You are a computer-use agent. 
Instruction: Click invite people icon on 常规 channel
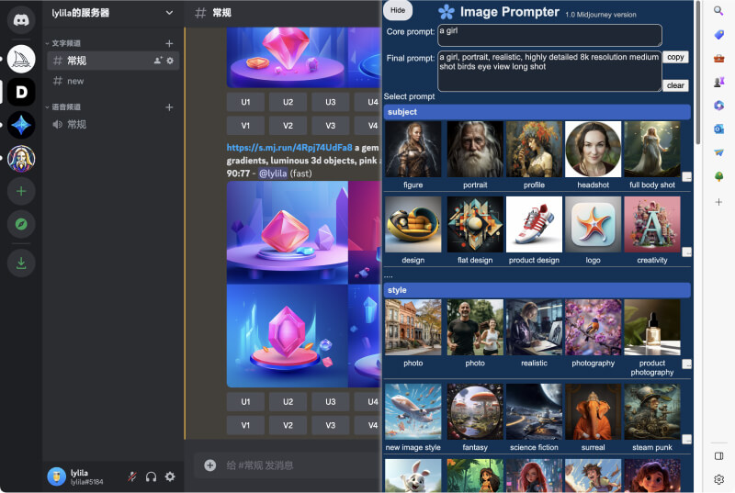(157, 61)
